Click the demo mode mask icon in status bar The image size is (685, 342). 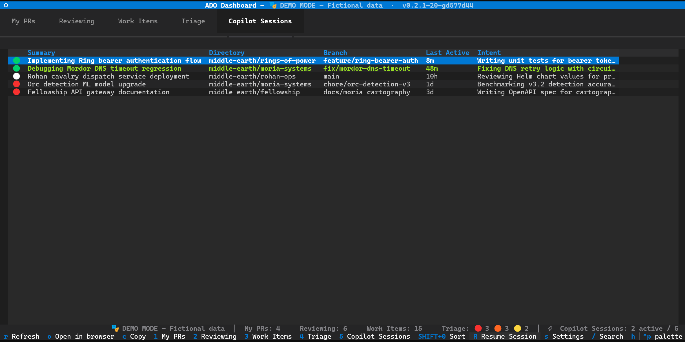(115, 328)
